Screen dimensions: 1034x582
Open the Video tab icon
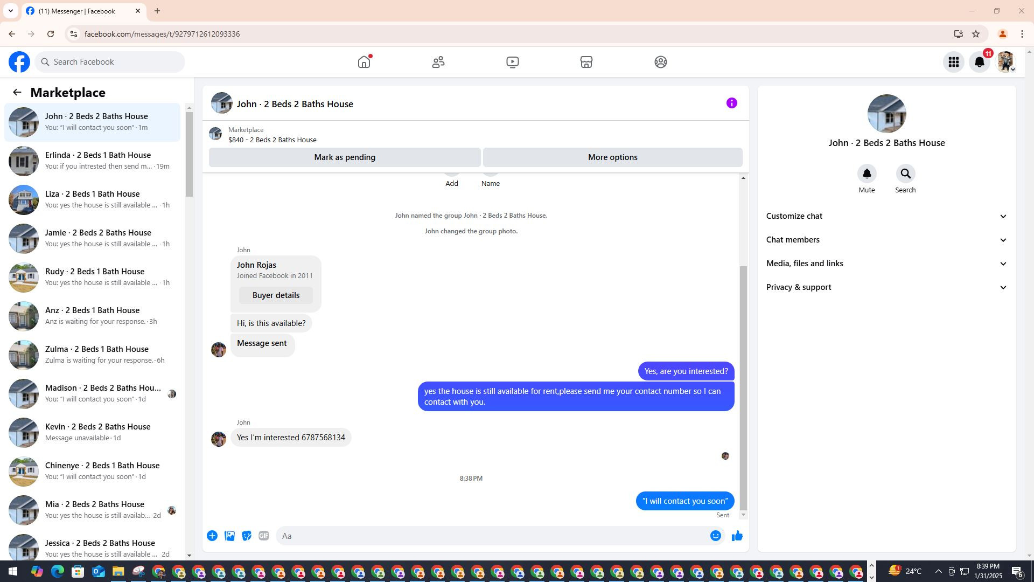513,62
